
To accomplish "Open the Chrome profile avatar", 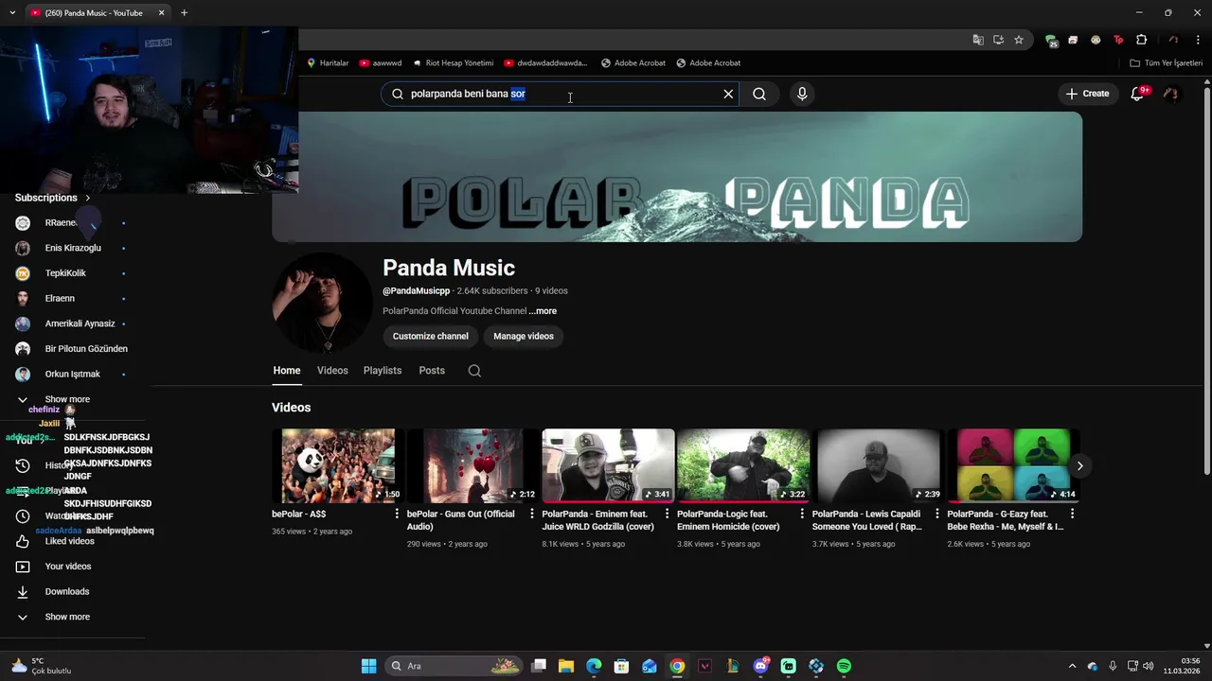I will 1173,40.
